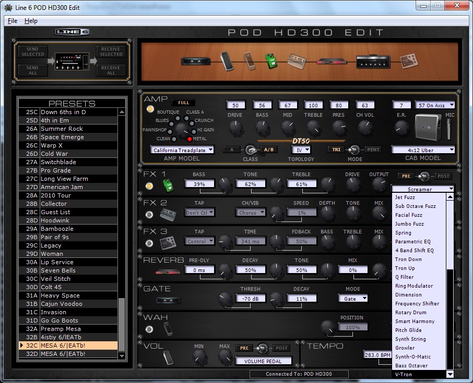Toggle FX 1 on/off button
This screenshot has height=383, width=473.
[149, 186]
